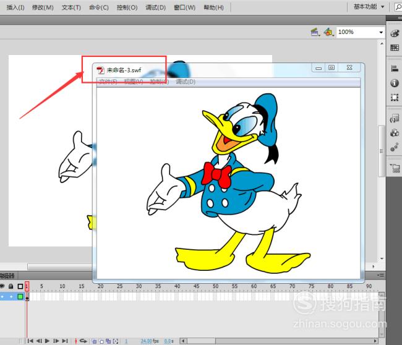The image size is (402, 345).
Task: Open the 命令(C) menu
Action: 99,7
